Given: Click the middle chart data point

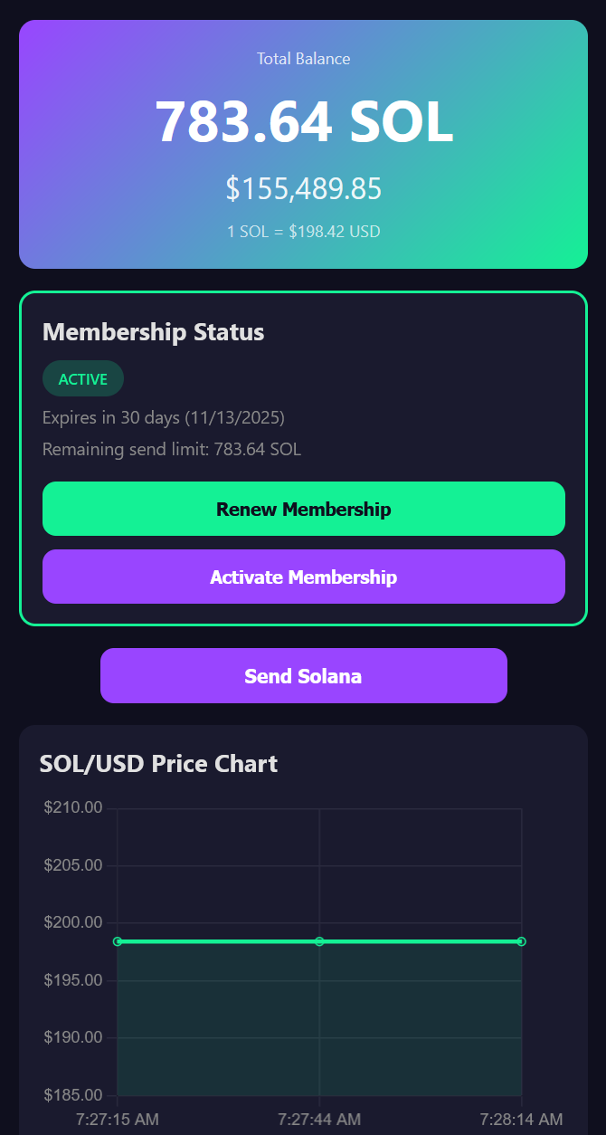Looking at the screenshot, I should pyautogui.click(x=318, y=941).
